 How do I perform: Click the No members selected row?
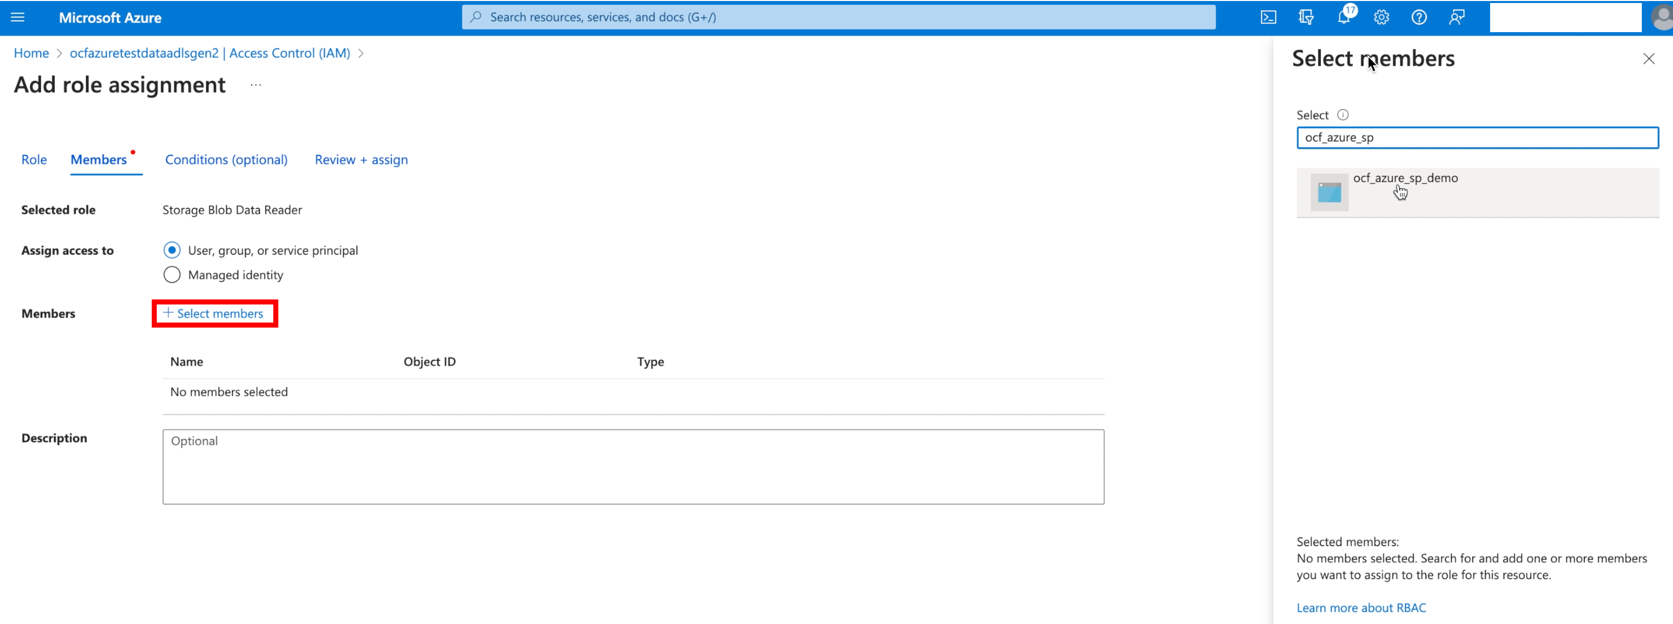(x=633, y=392)
